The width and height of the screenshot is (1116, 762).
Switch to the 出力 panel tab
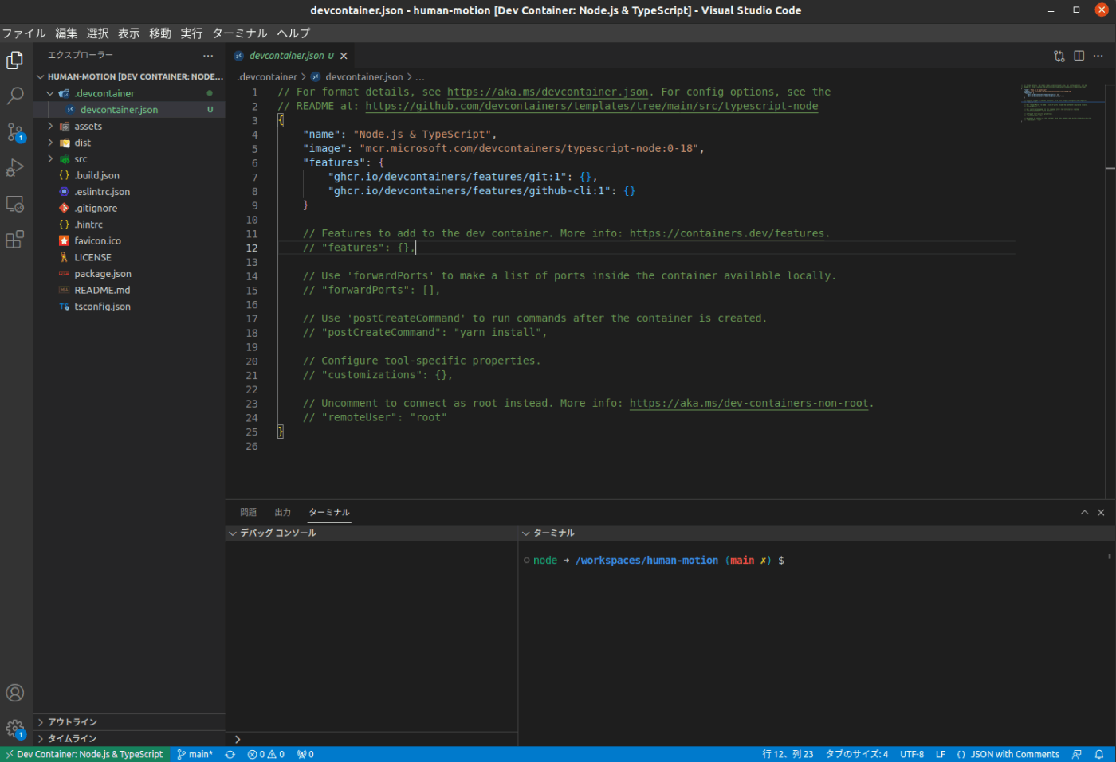coord(283,513)
